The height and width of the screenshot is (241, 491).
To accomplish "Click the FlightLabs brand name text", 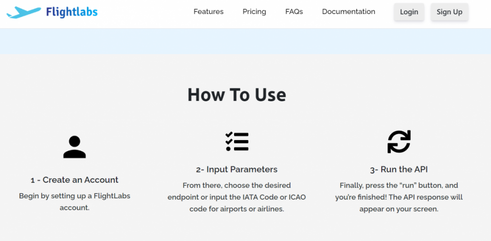I will pyautogui.click(x=71, y=12).
